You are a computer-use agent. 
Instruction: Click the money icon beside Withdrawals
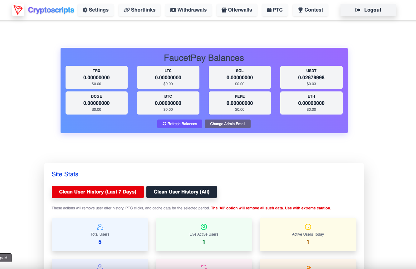(173, 10)
